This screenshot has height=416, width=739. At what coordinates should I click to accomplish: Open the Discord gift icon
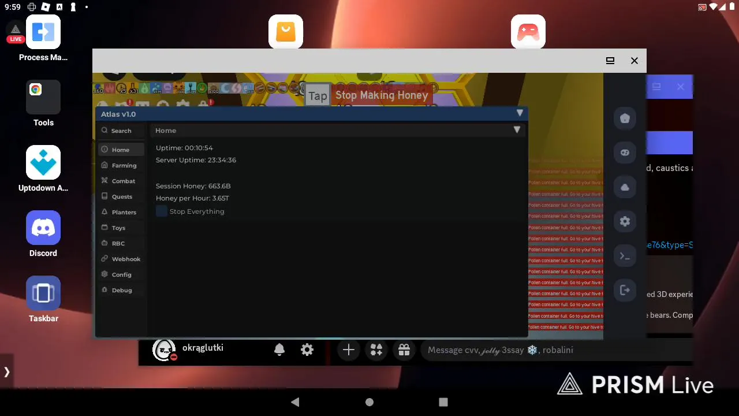coord(404,350)
